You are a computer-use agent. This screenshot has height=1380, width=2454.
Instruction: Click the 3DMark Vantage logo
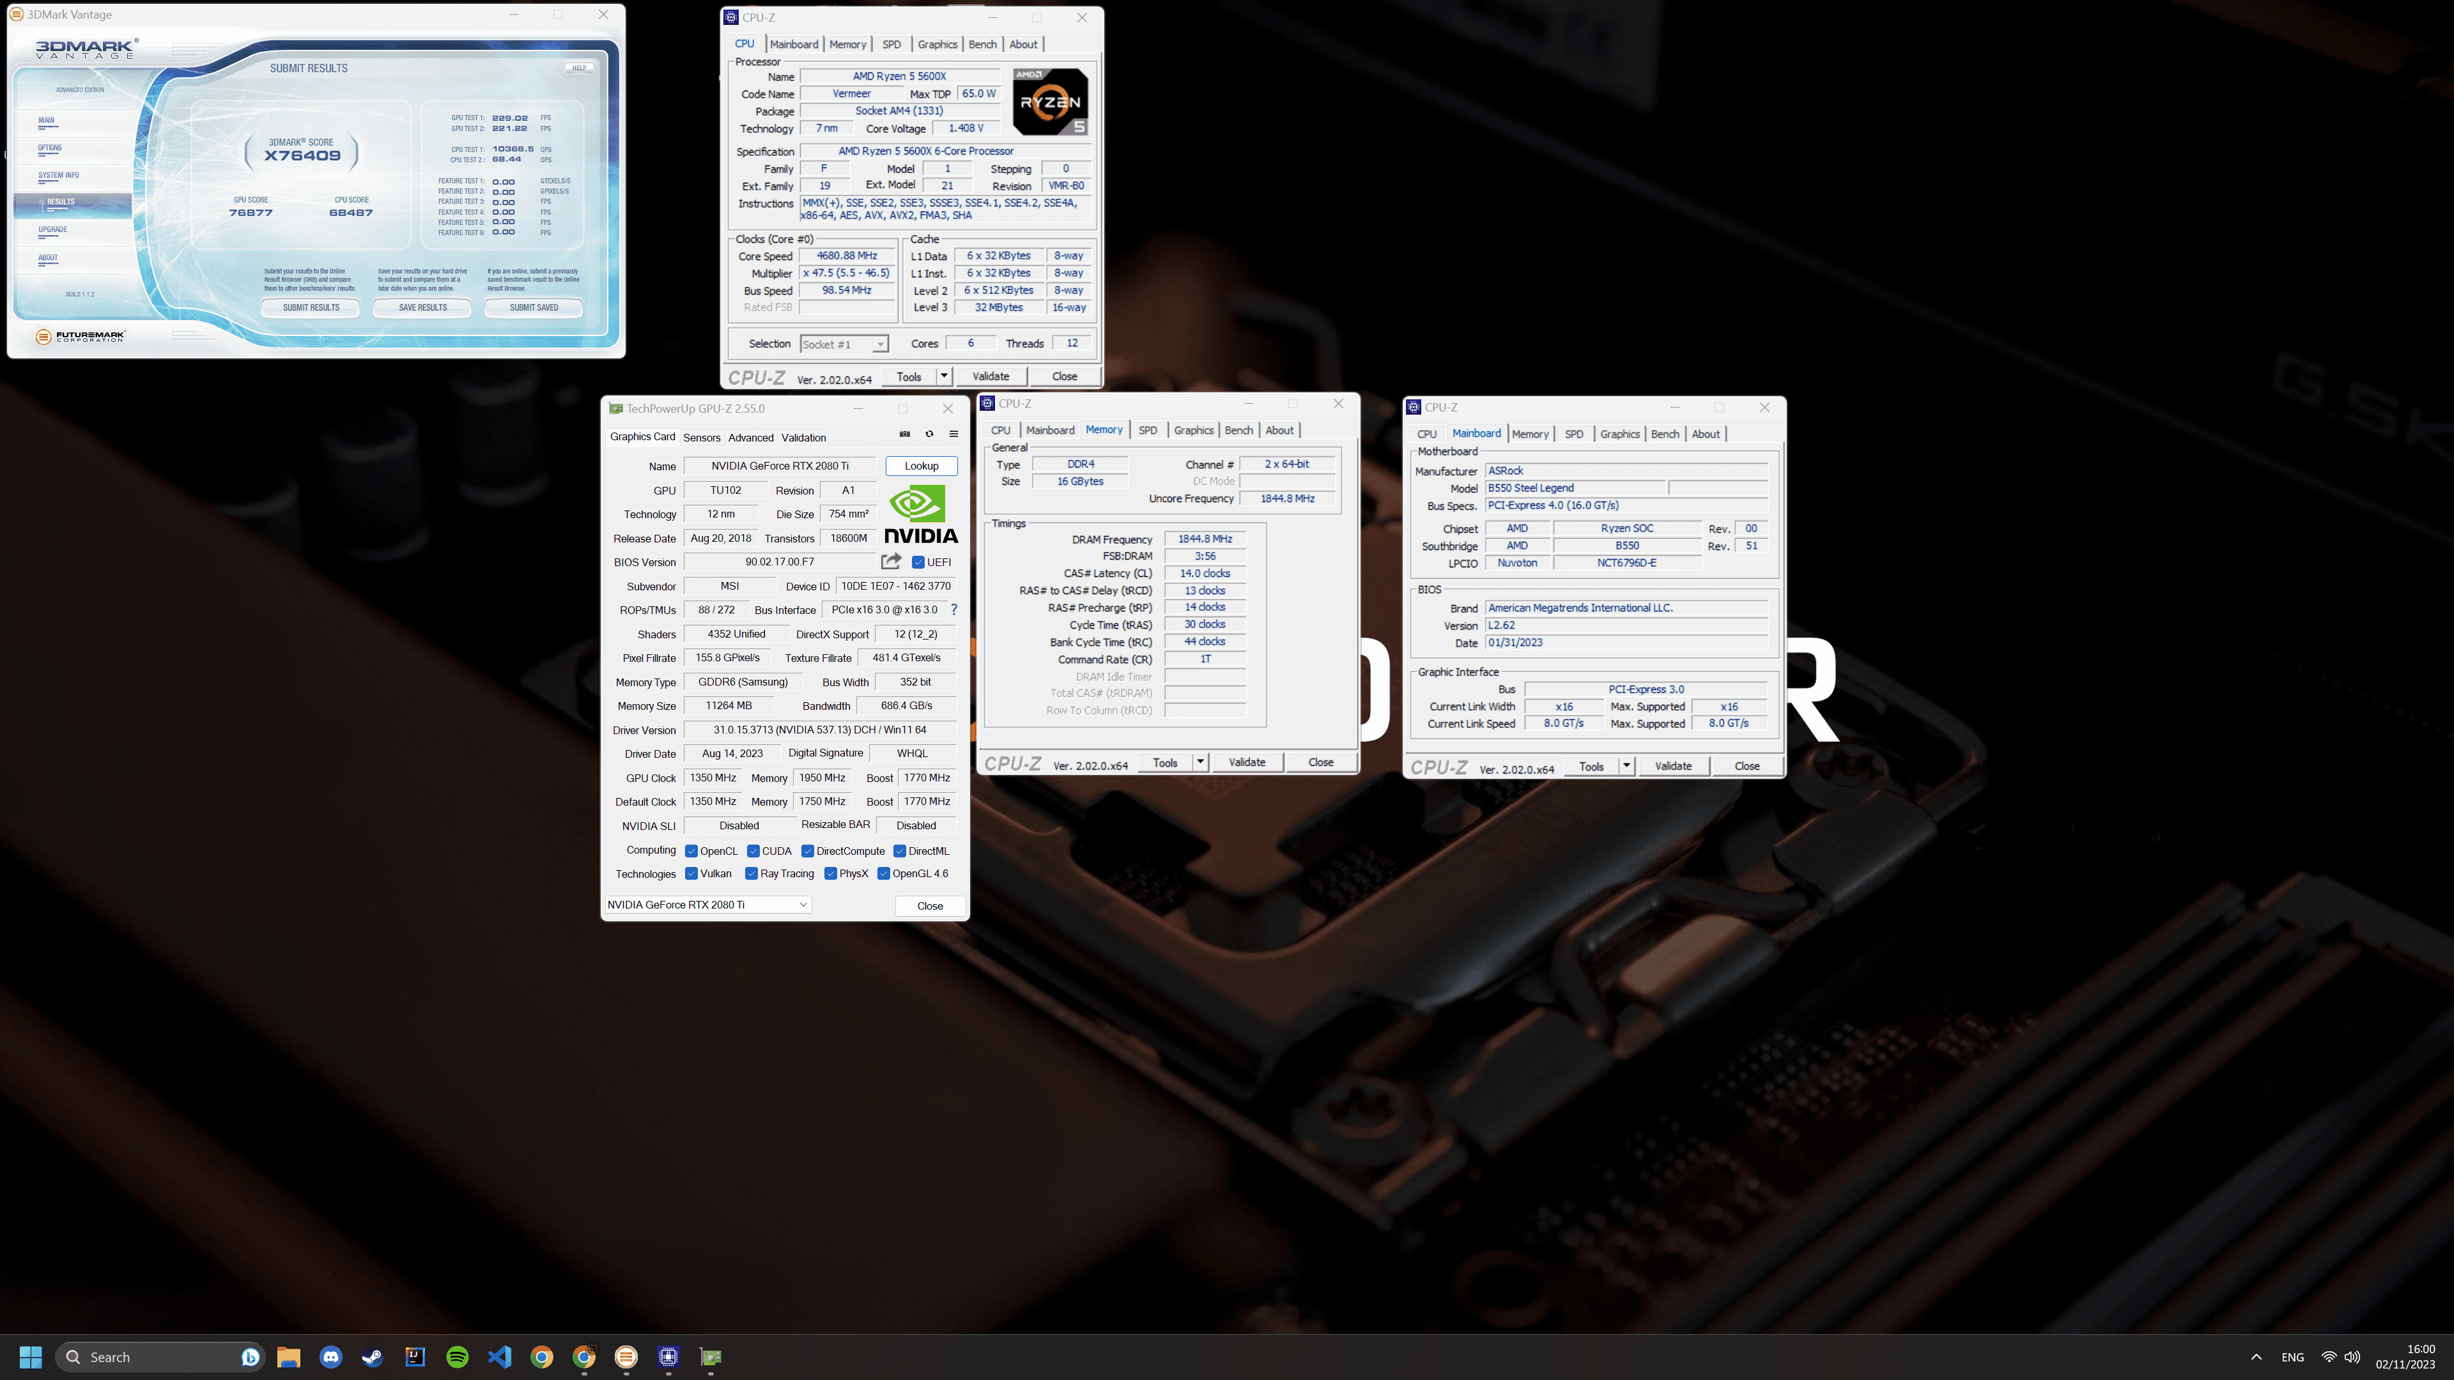coord(87,49)
